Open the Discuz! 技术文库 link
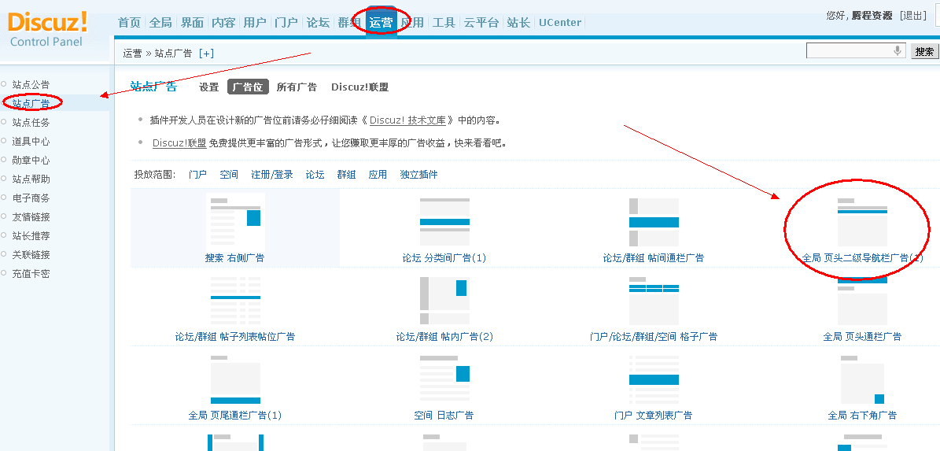The image size is (940, 451). tap(407, 120)
